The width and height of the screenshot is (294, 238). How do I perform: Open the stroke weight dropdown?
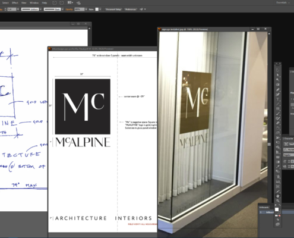(x=18, y=10)
